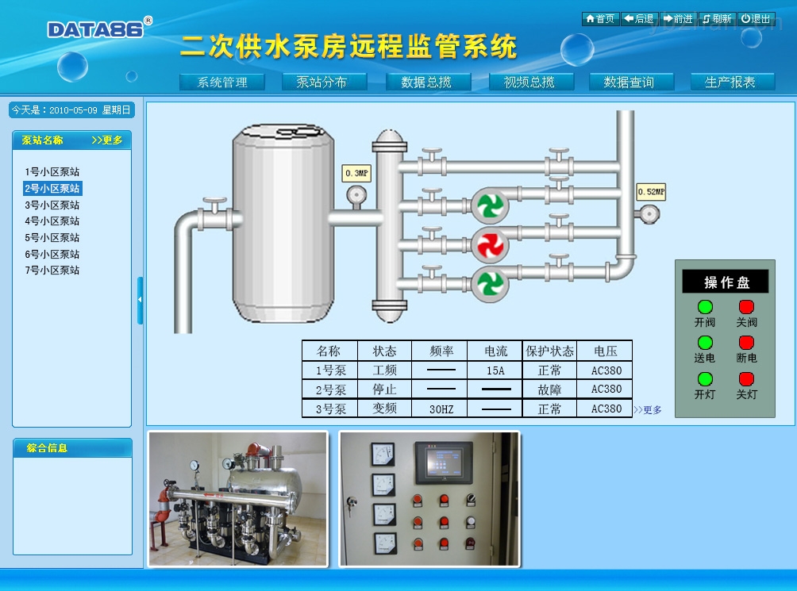The image size is (797, 591).
Task: Click the 变频 status cell
Action: [x=384, y=409]
